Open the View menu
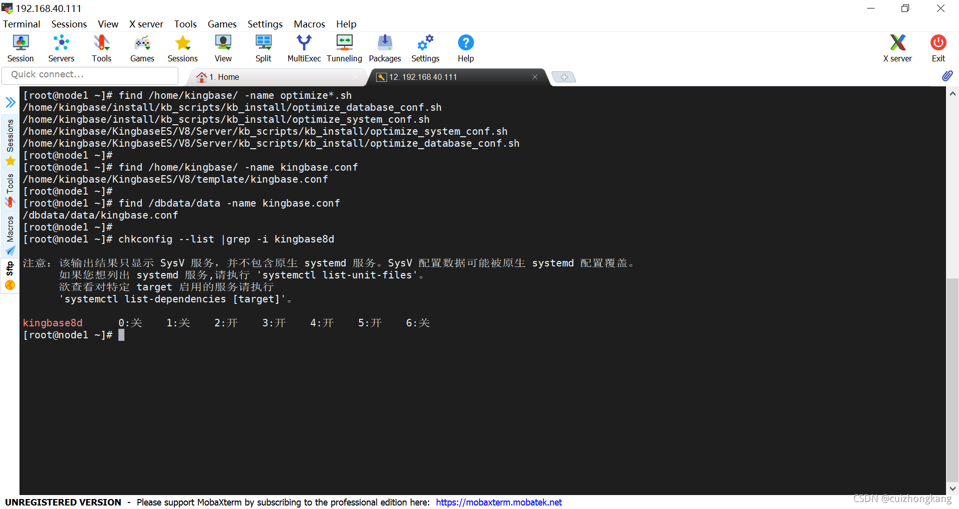The width and height of the screenshot is (959, 509). coord(108,24)
